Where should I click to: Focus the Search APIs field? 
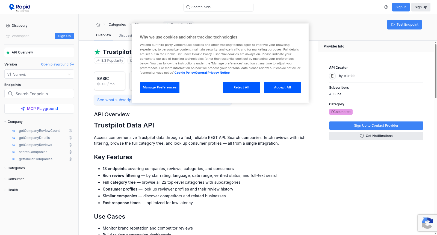click(218, 7)
